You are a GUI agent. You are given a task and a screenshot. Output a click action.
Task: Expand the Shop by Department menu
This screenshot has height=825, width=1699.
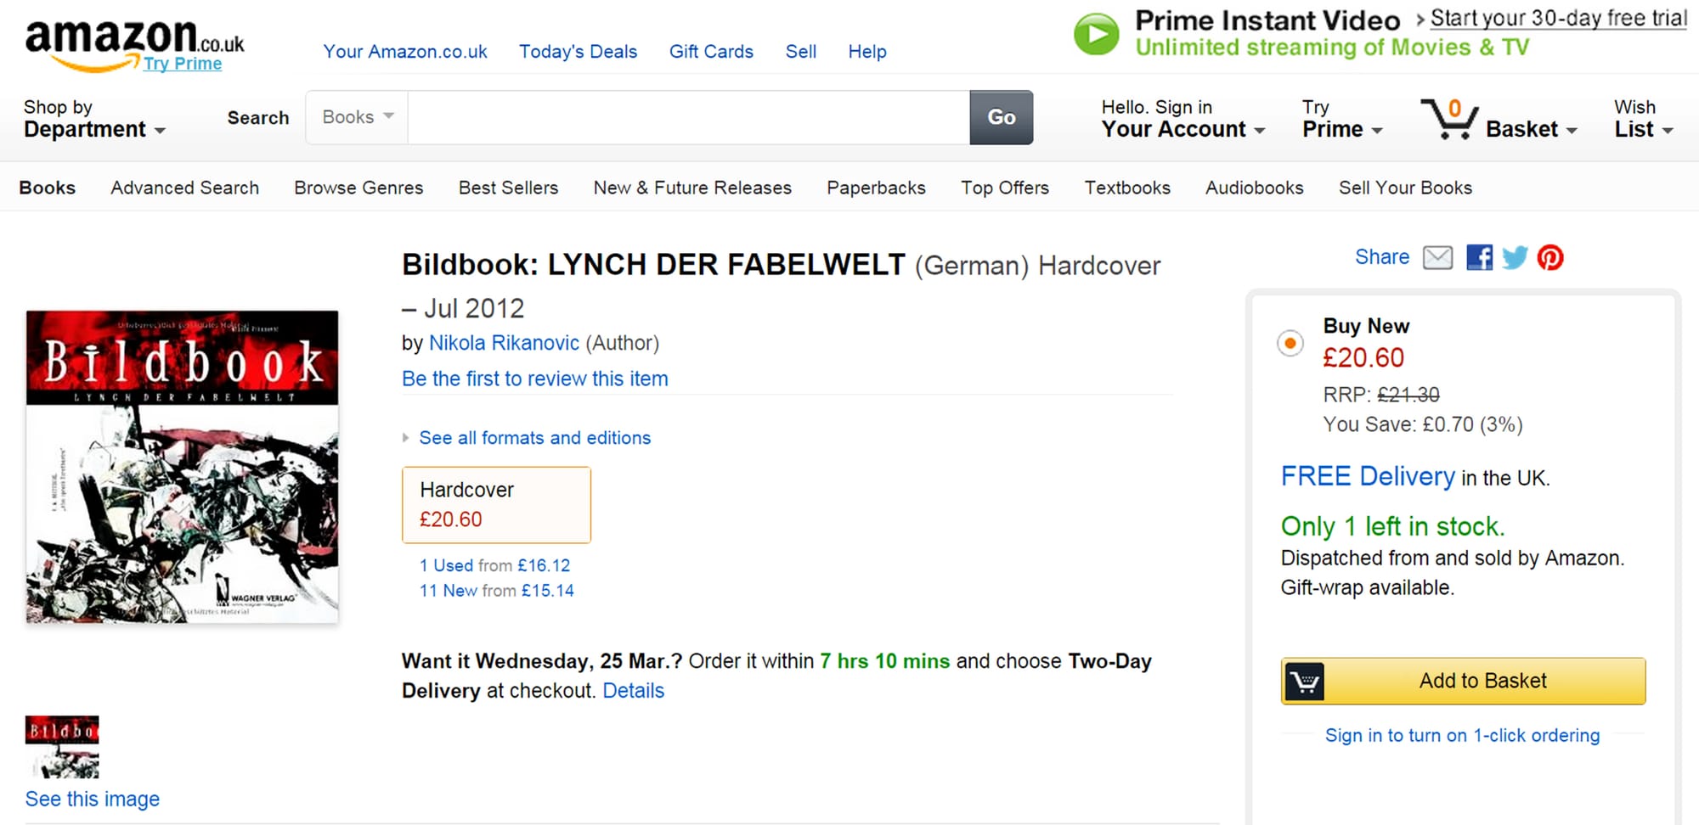(93, 118)
